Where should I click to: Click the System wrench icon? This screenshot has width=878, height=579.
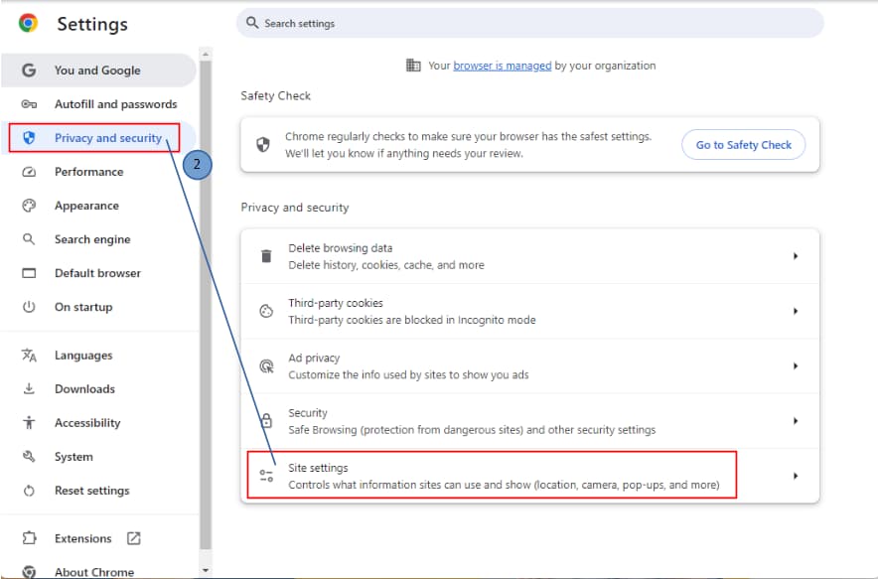[28, 456]
